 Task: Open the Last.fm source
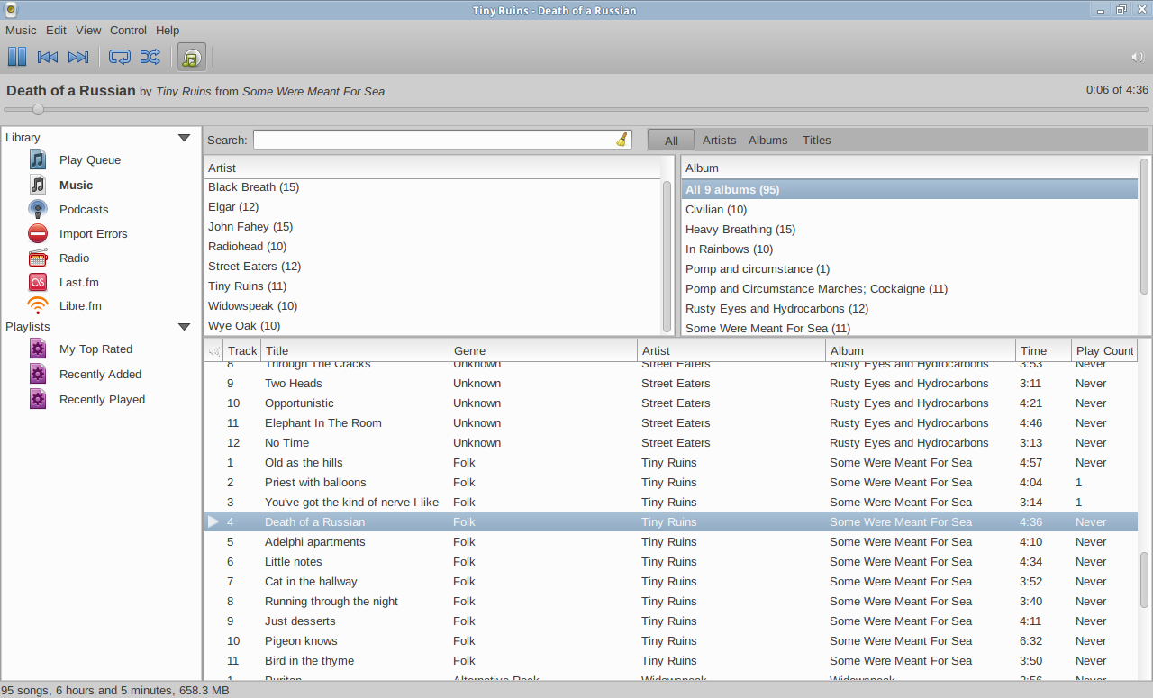[78, 283]
